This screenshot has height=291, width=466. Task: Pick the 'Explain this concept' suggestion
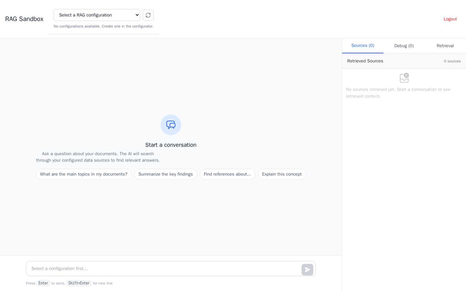point(282,174)
